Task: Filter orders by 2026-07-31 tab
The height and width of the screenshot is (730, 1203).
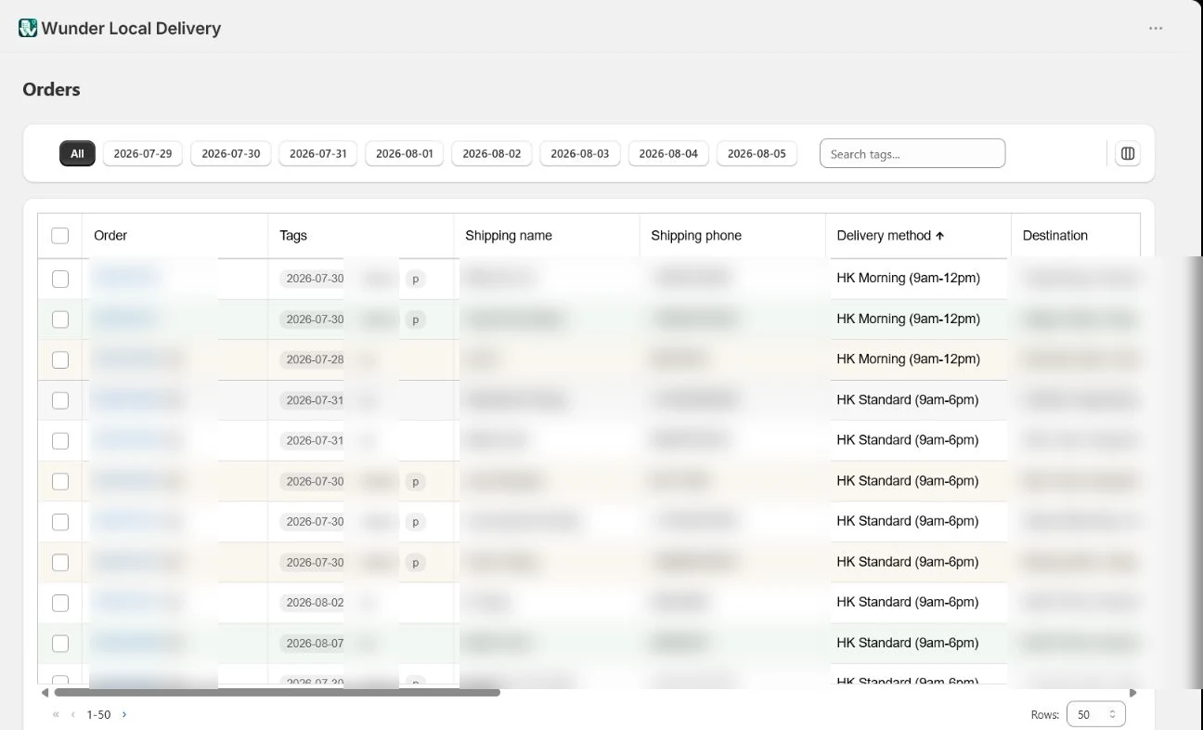Action: [x=318, y=154]
